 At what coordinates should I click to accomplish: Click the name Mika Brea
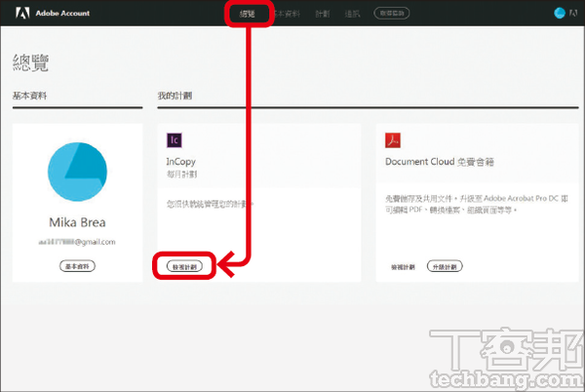[78, 222]
